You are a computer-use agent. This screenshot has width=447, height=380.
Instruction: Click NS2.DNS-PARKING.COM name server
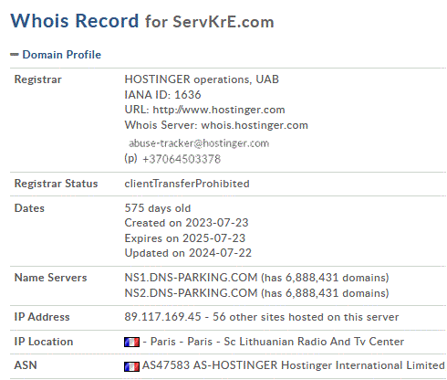coord(191,293)
